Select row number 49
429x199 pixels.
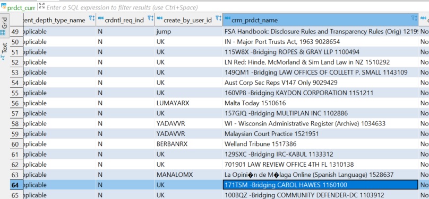16,32
